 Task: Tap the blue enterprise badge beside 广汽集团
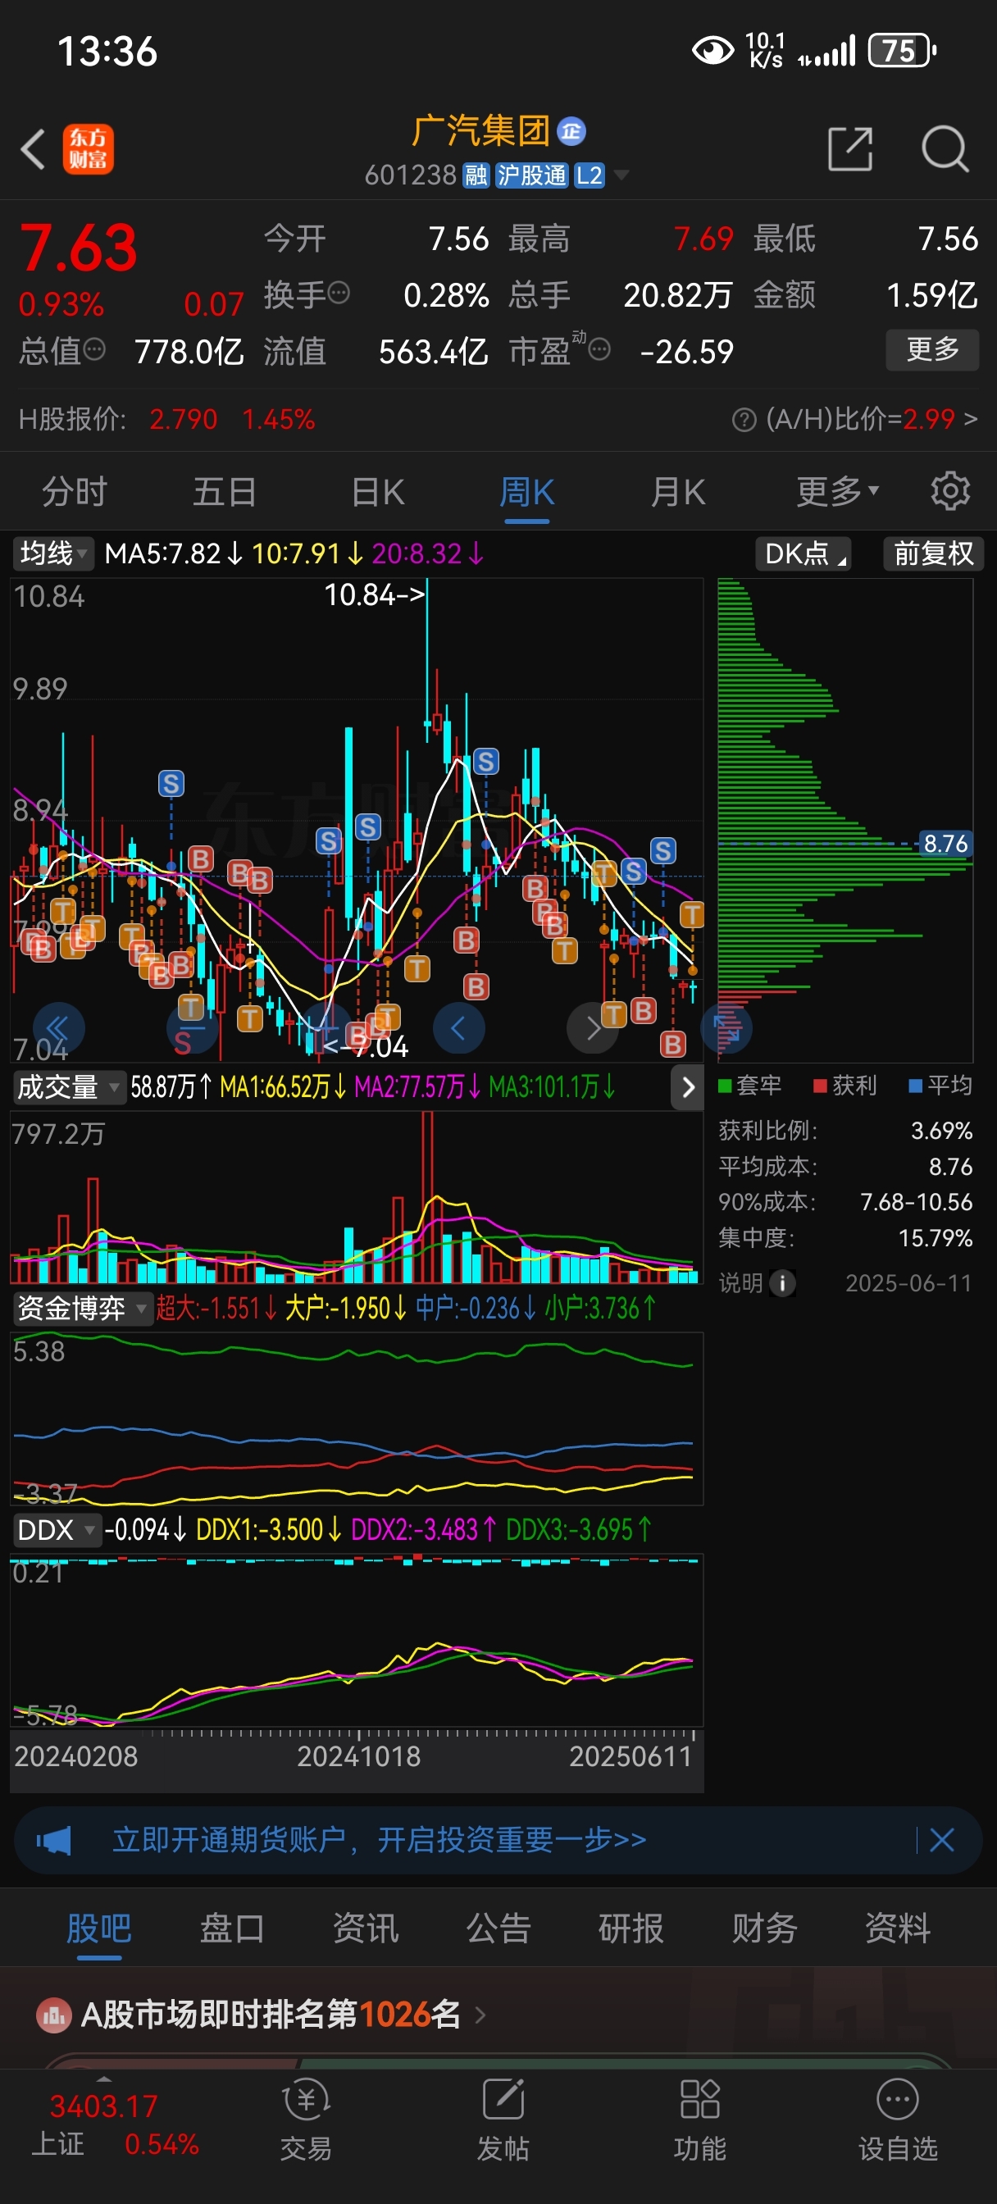tap(571, 131)
